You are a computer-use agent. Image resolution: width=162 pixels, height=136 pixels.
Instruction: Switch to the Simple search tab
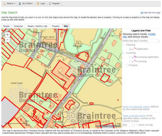pyautogui.click(x=6, y=26)
